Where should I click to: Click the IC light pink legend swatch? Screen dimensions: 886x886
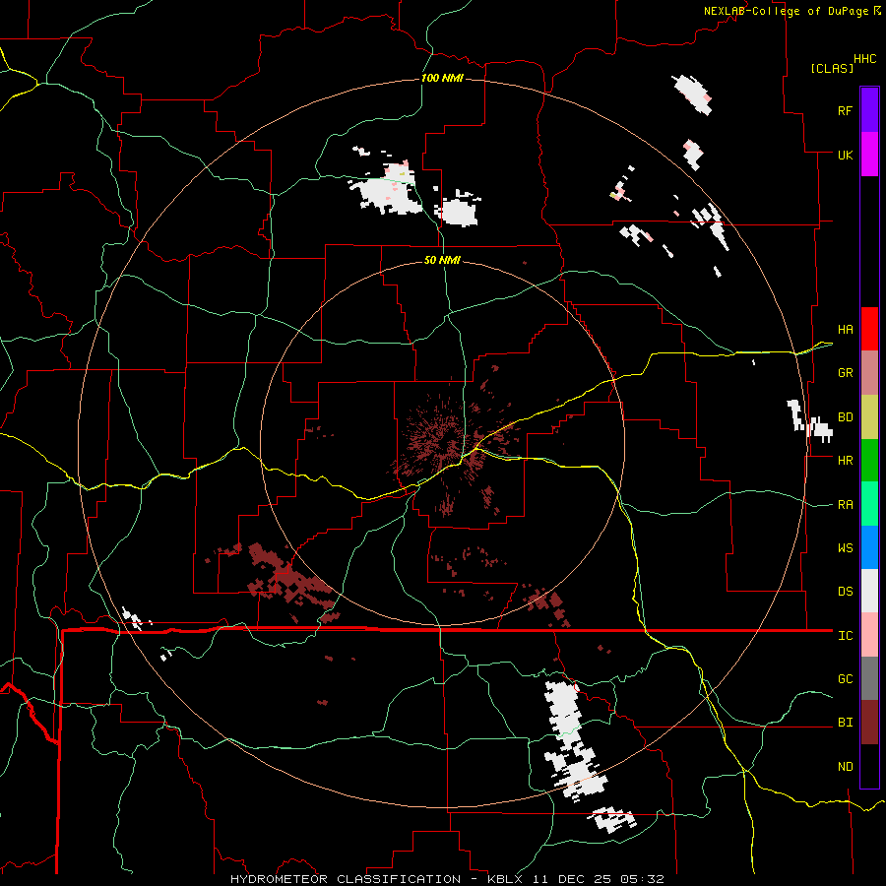[x=869, y=635]
